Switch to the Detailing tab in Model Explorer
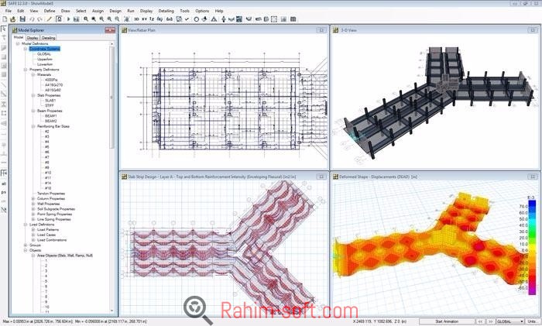Viewport: 542px width, 326px height. tap(48, 38)
